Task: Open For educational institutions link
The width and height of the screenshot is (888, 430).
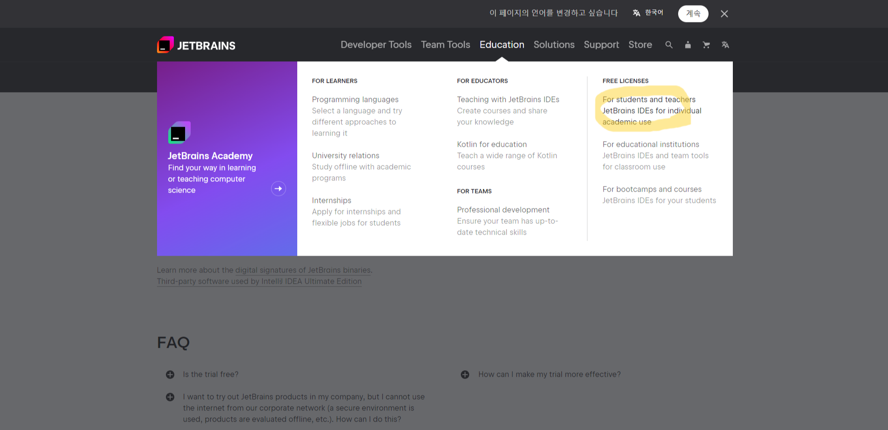Action: [x=651, y=144]
